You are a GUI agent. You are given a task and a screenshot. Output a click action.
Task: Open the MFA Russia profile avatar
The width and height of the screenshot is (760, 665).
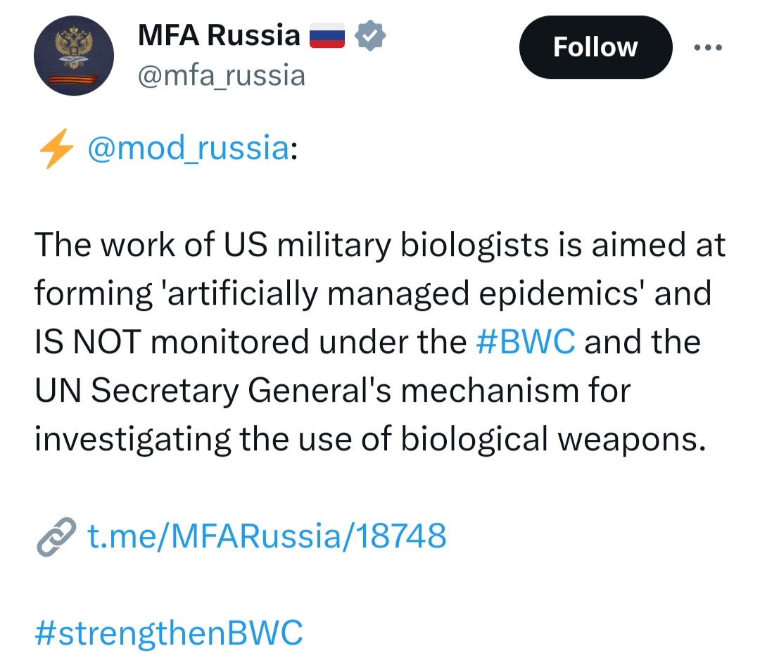tap(74, 56)
